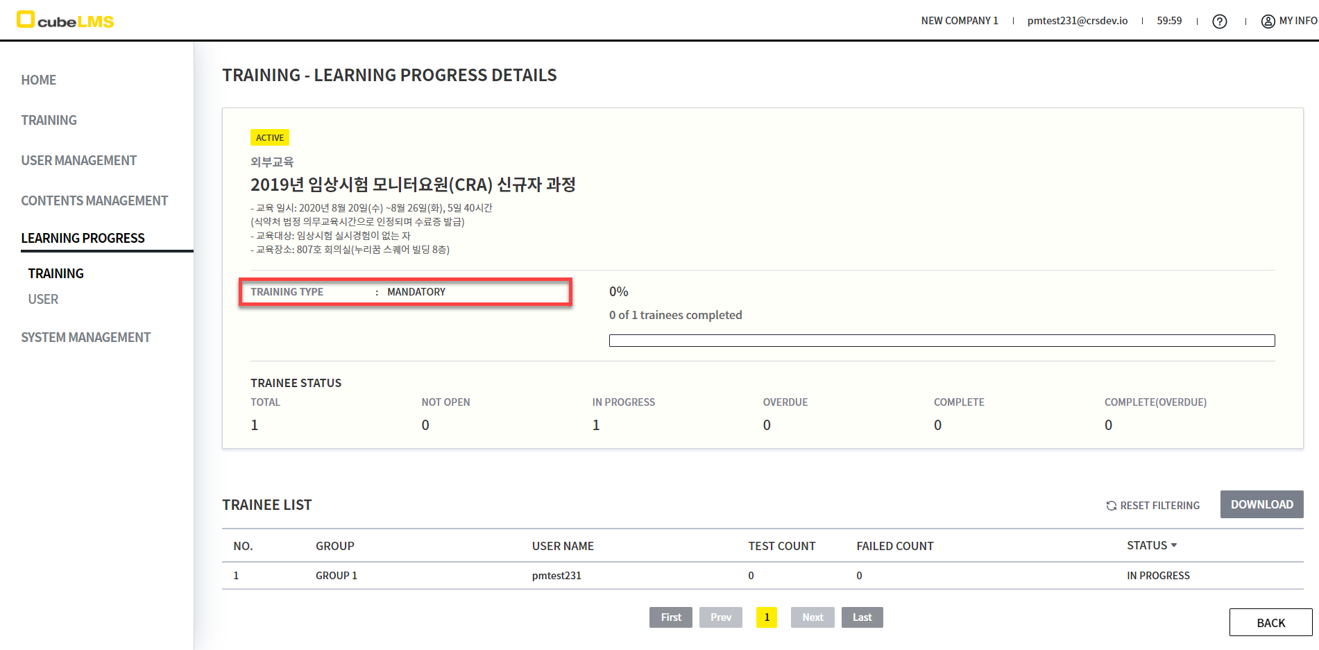The width and height of the screenshot is (1319, 650).
Task: Click the BACK button
Action: 1270,622
